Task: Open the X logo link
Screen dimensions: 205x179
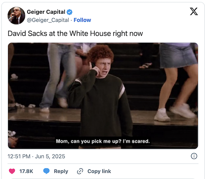Action: click(x=194, y=11)
